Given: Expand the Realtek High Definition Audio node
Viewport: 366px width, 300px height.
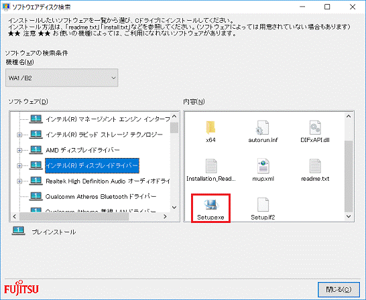Looking at the screenshot, I should [19, 181].
